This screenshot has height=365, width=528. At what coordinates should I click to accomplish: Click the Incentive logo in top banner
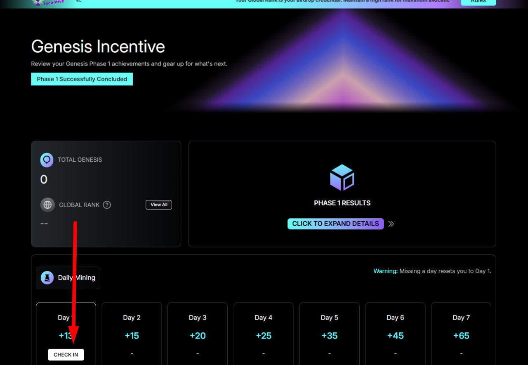coord(48,2)
